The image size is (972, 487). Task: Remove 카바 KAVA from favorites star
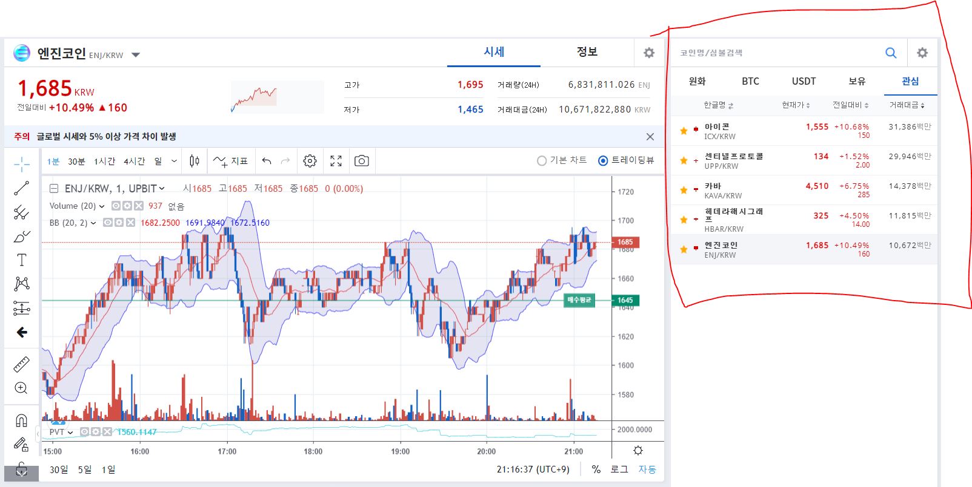684,190
